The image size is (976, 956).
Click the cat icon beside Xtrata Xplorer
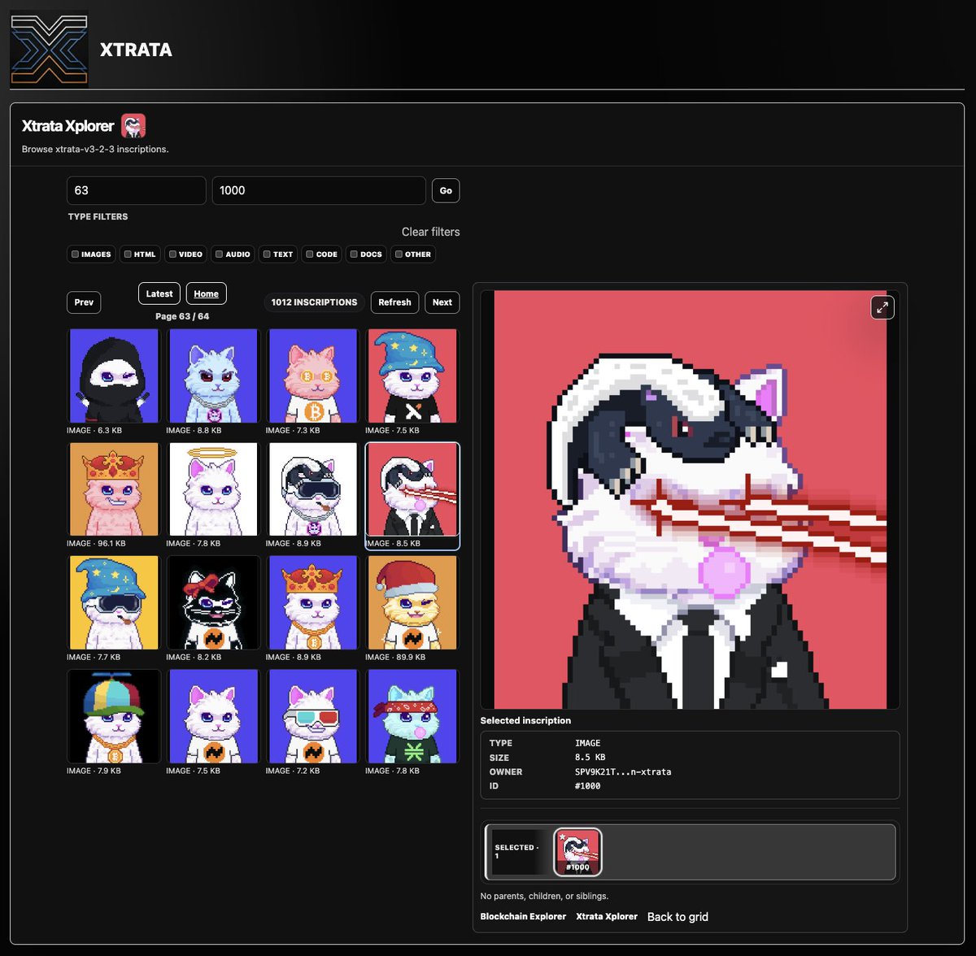click(x=133, y=126)
